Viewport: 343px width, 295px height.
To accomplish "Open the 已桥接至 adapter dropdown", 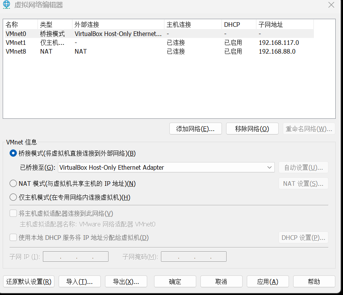I will click(166, 167).
